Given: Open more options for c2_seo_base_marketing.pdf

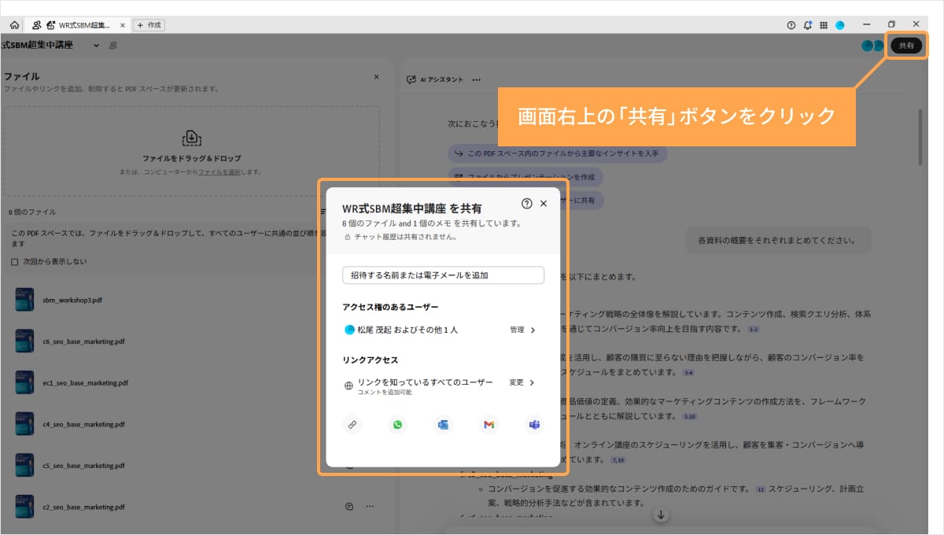Looking at the screenshot, I should pos(369,507).
